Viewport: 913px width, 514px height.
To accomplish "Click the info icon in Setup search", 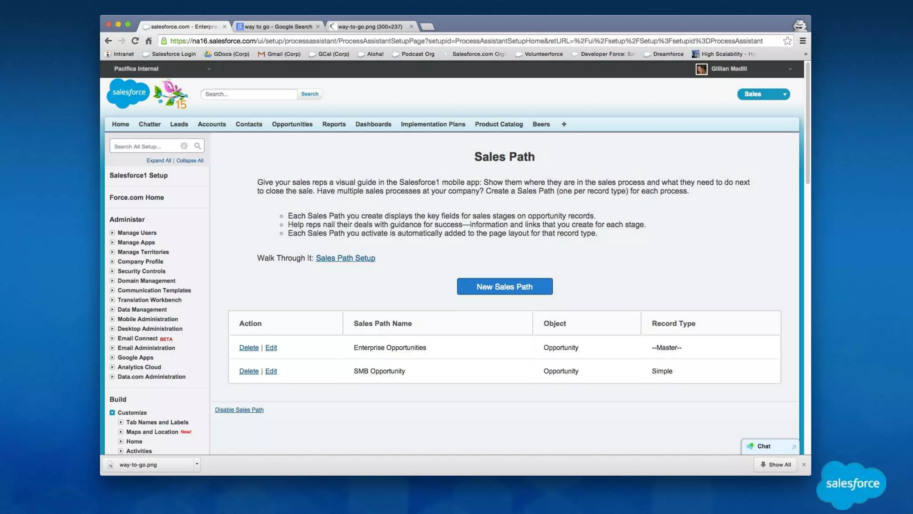I will pyautogui.click(x=184, y=146).
